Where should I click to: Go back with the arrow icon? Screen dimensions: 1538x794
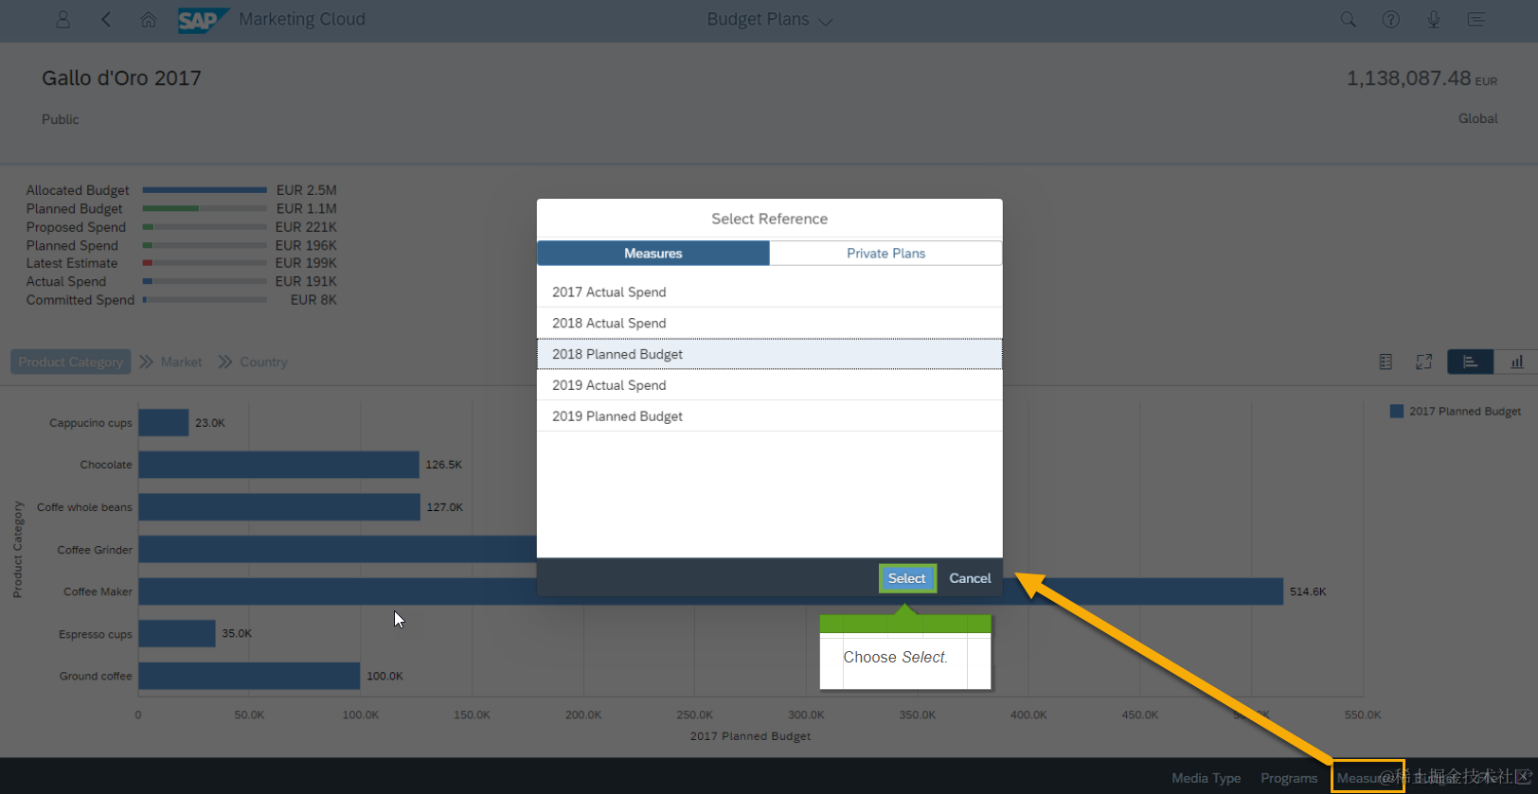106,19
